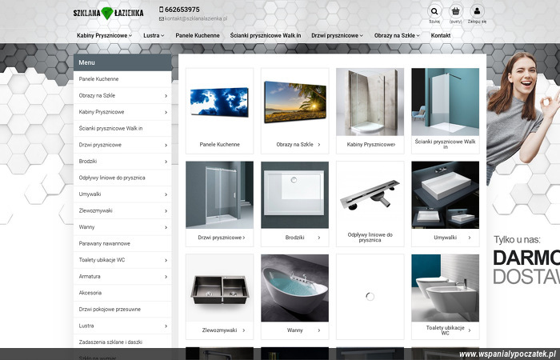The image size is (560, 360).
Task: Click the Kabiny Prysznicowe category label
Action: coord(370,144)
